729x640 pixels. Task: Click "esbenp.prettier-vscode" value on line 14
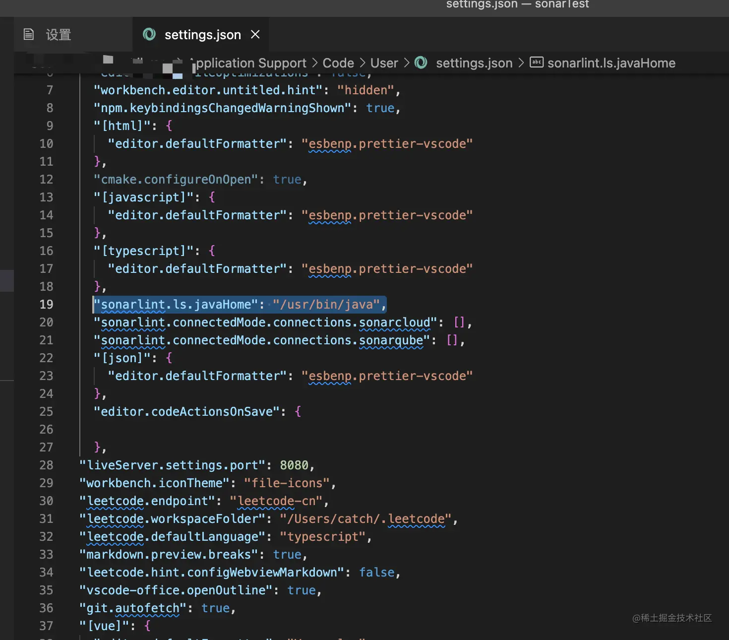point(387,215)
